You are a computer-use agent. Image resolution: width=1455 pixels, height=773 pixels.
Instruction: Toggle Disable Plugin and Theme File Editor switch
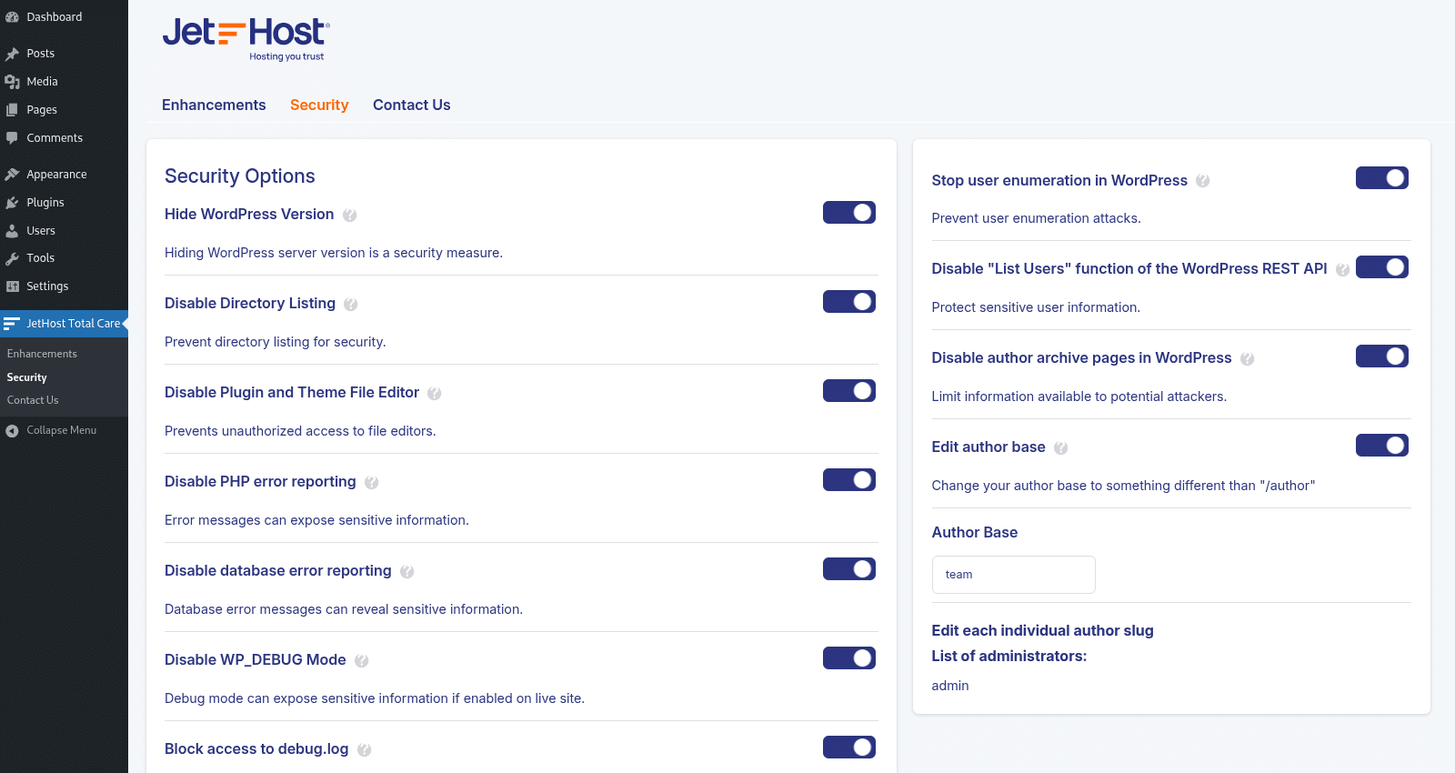click(849, 391)
